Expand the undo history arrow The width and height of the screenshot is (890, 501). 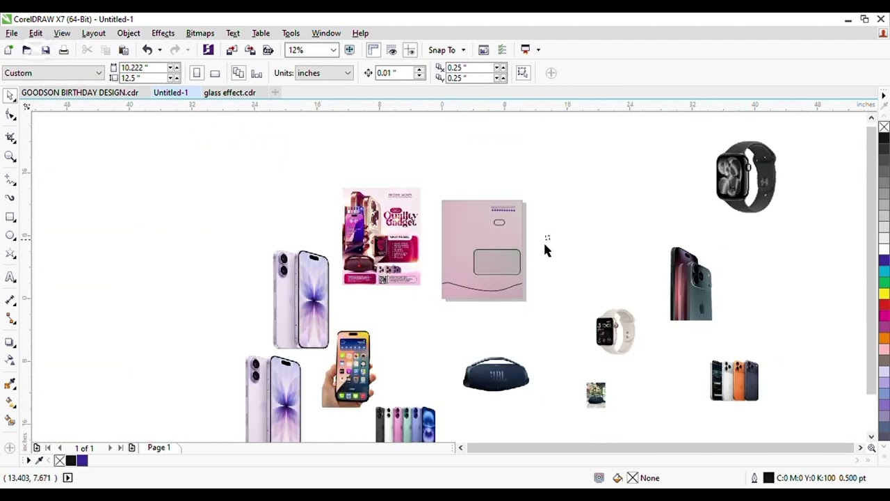(x=159, y=50)
